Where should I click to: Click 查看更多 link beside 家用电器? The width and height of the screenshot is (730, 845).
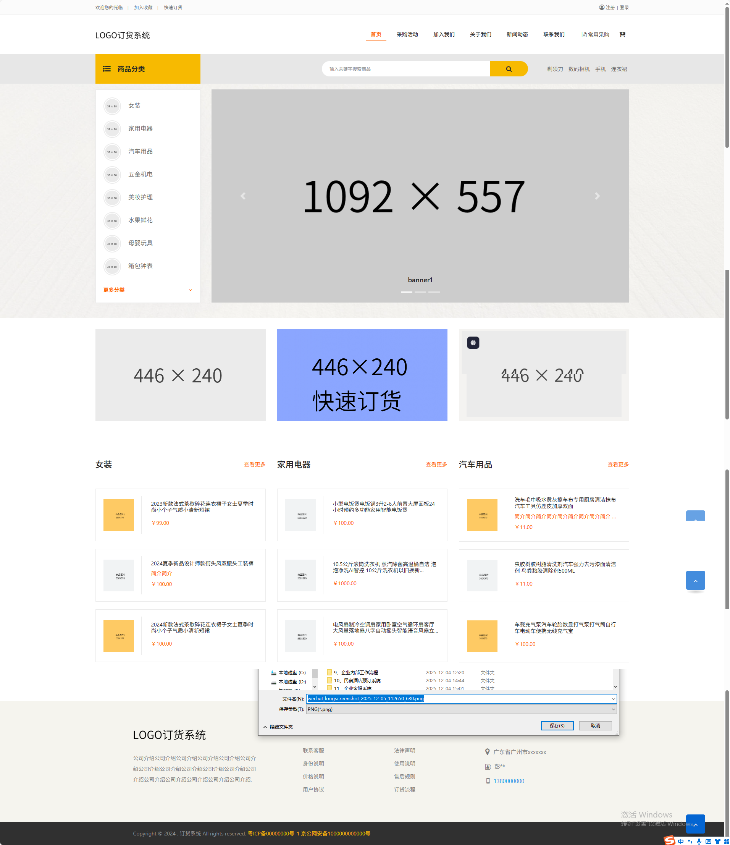pyautogui.click(x=436, y=465)
